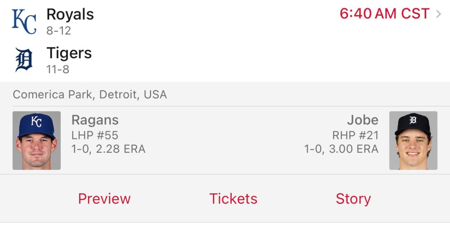Tap the Ragans pitcher name
This screenshot has width=450, height=226.
(95, 120)
